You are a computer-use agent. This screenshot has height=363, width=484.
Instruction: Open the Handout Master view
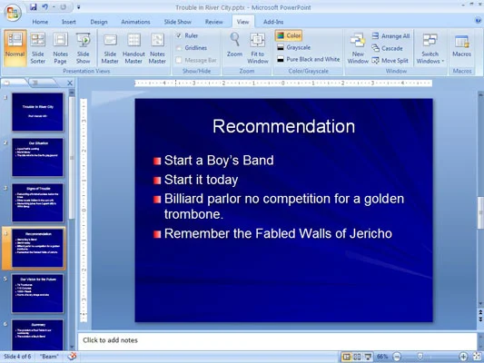point(133,48)
